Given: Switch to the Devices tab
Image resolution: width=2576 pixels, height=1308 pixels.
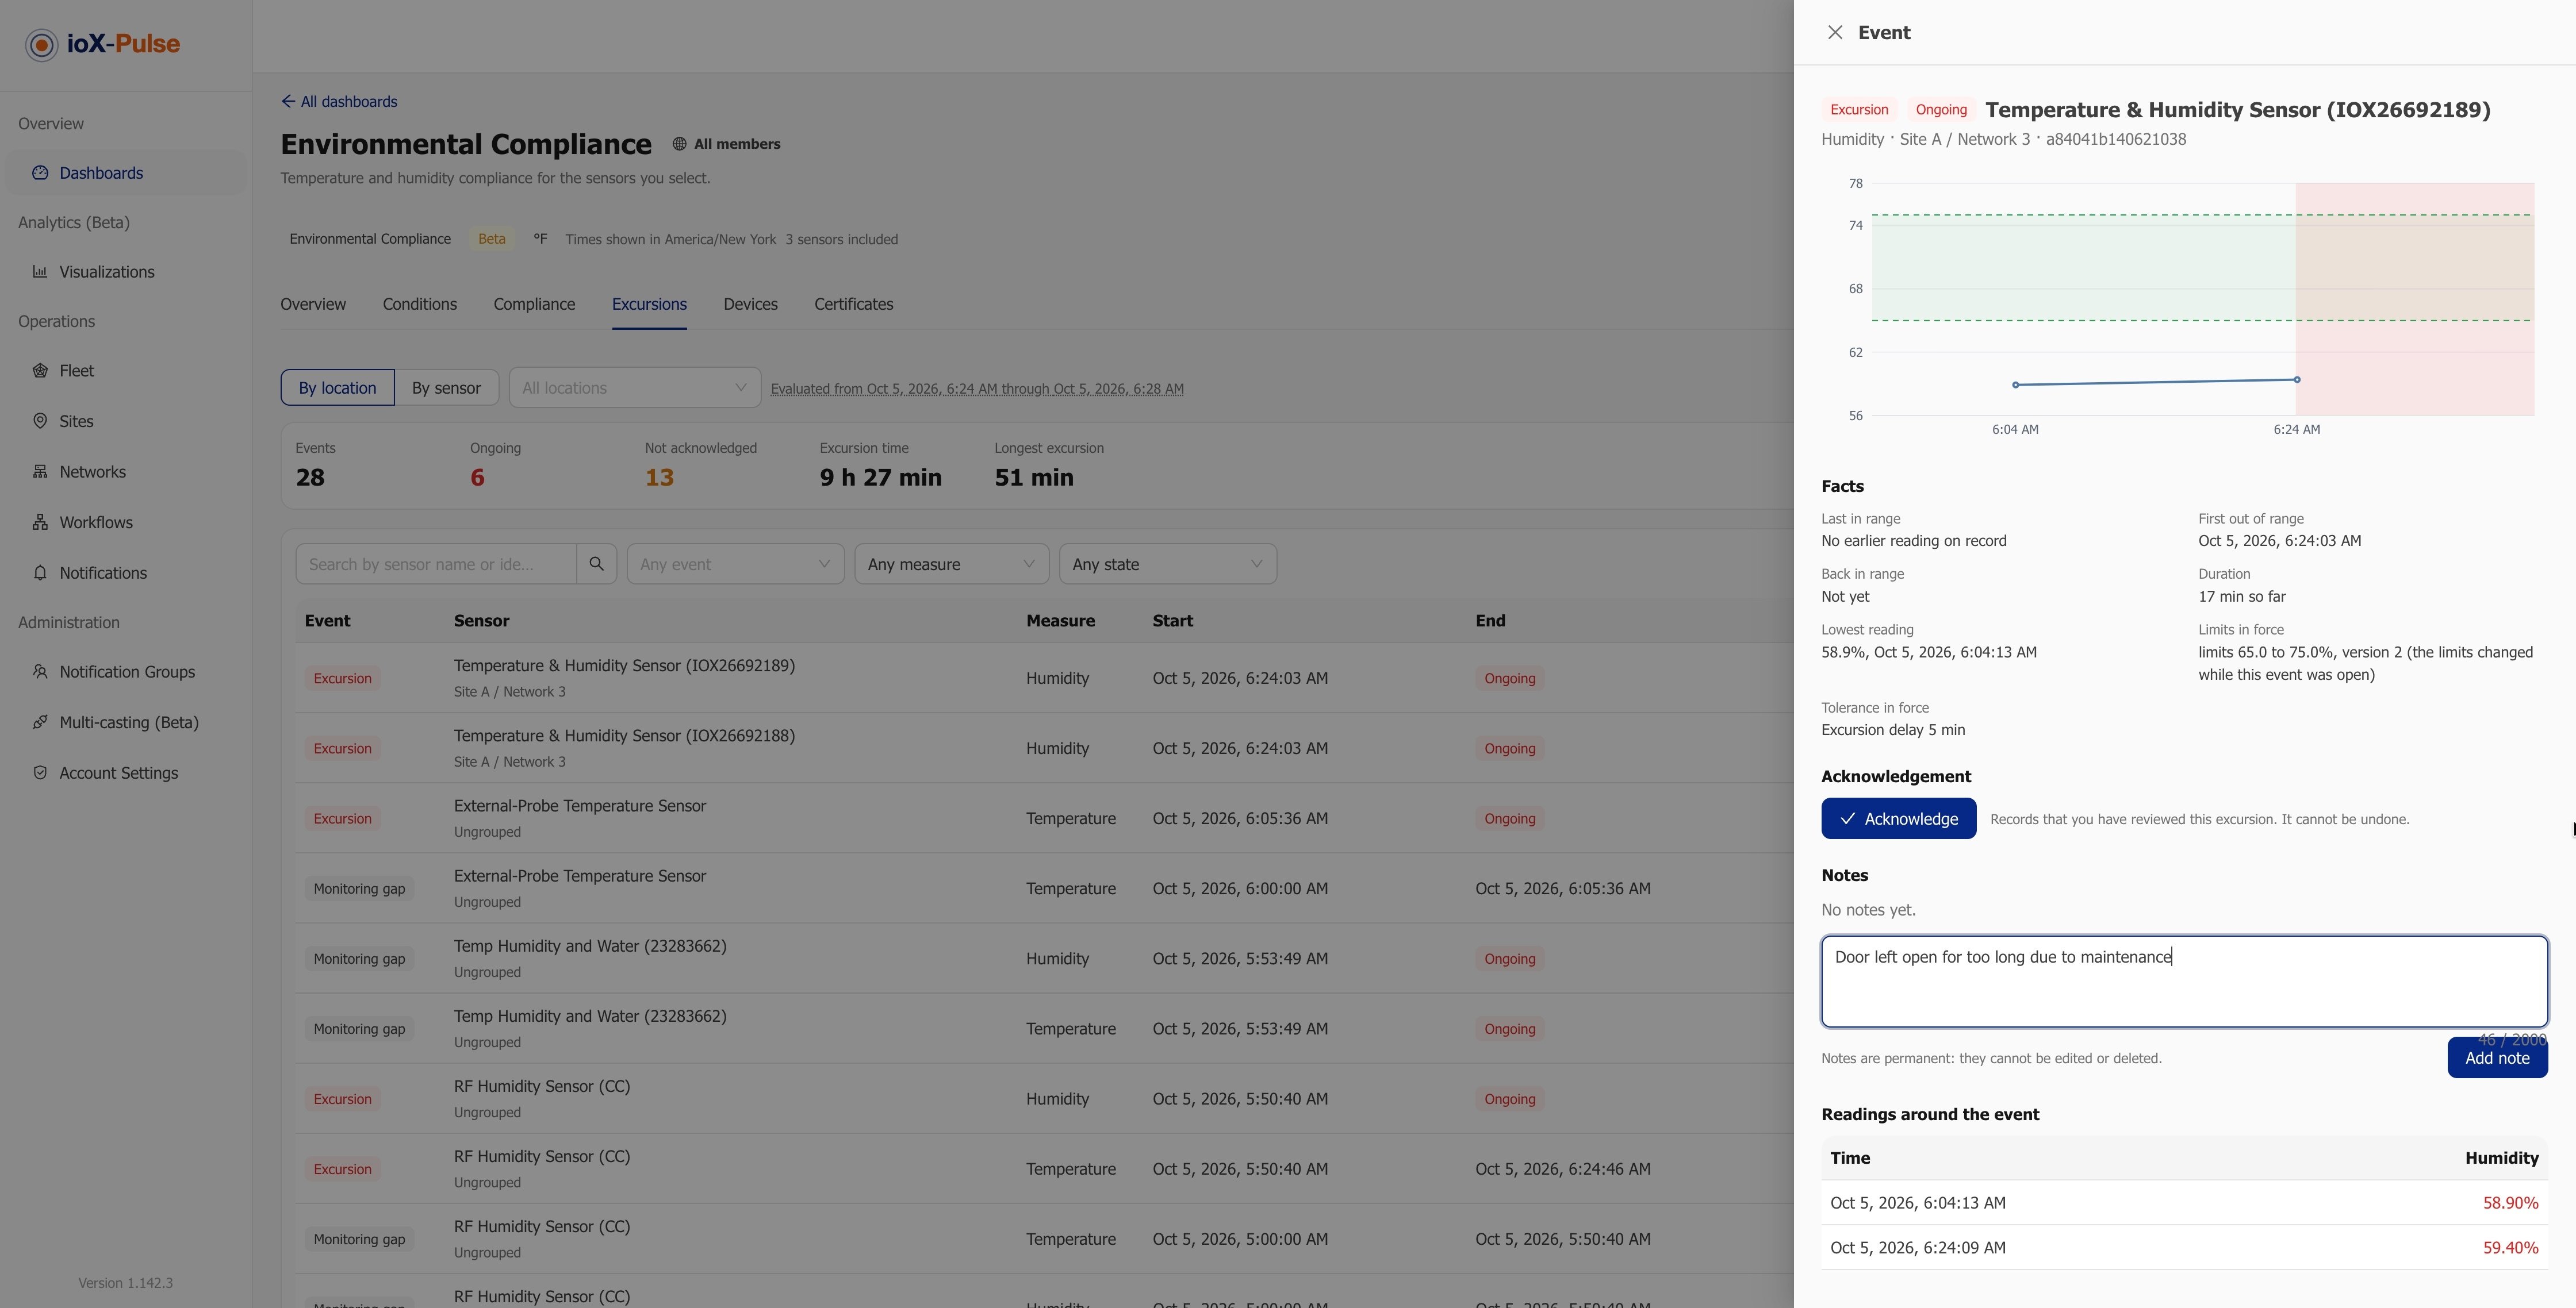Looking at the screenshot, I should [750, 304].
